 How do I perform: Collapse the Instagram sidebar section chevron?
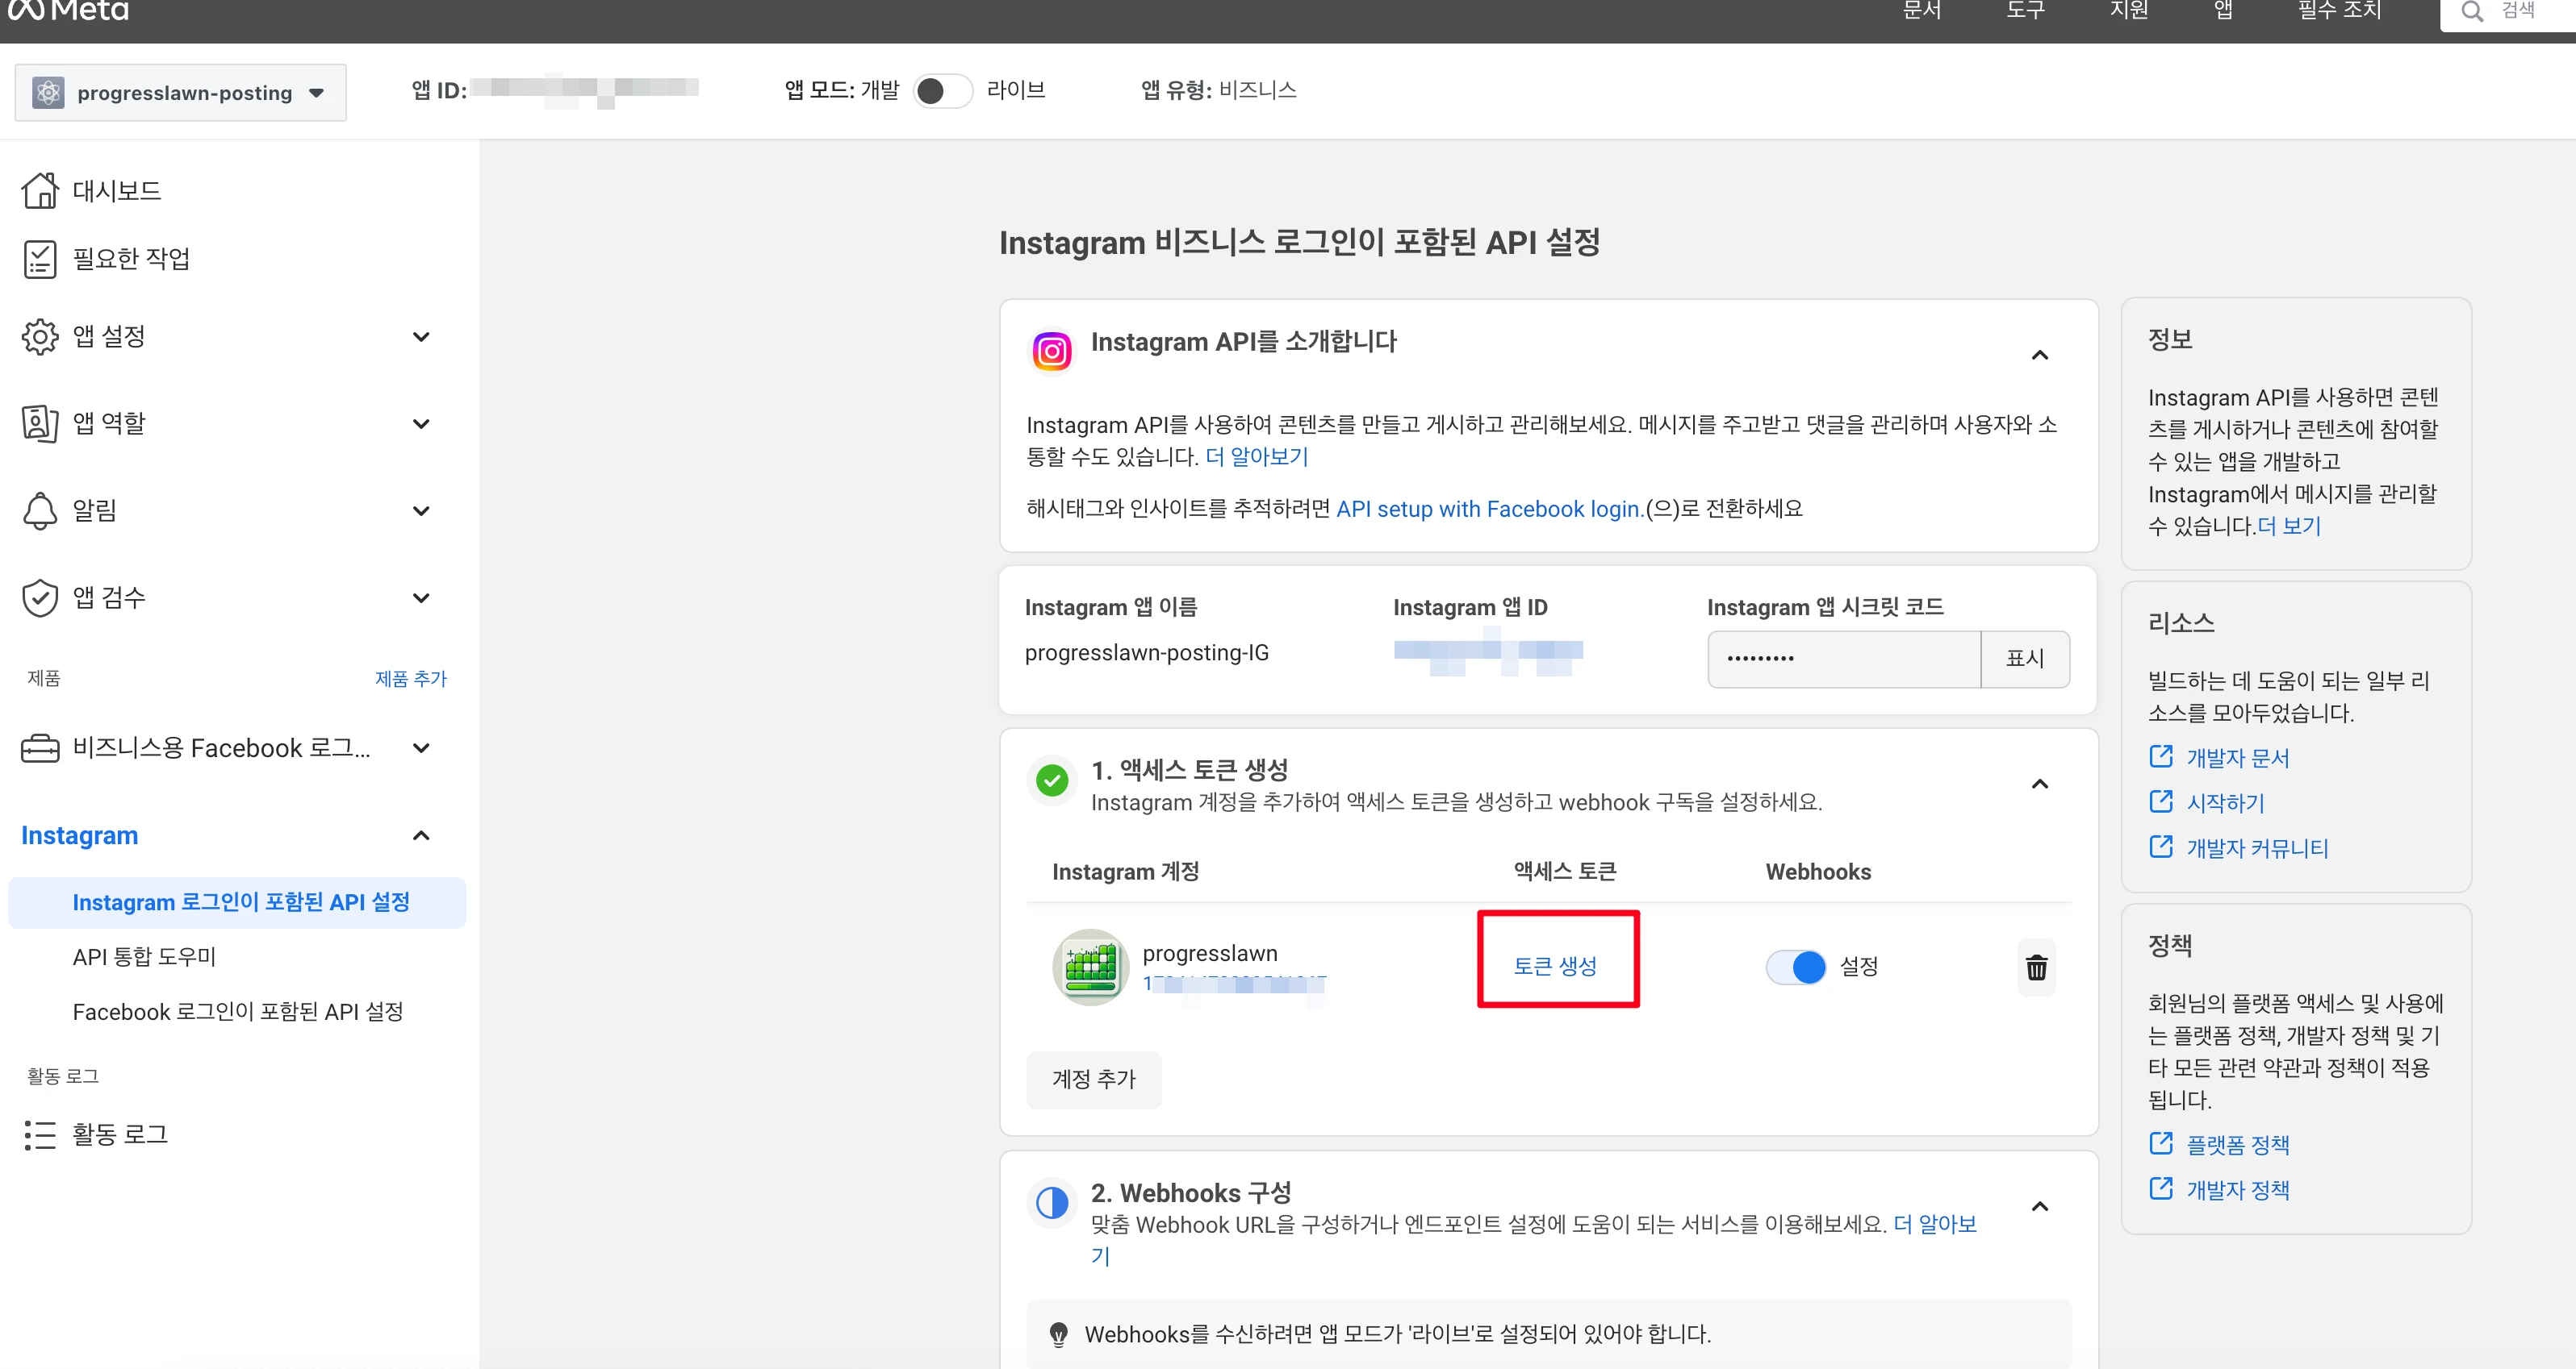click(x=421, y=835)
